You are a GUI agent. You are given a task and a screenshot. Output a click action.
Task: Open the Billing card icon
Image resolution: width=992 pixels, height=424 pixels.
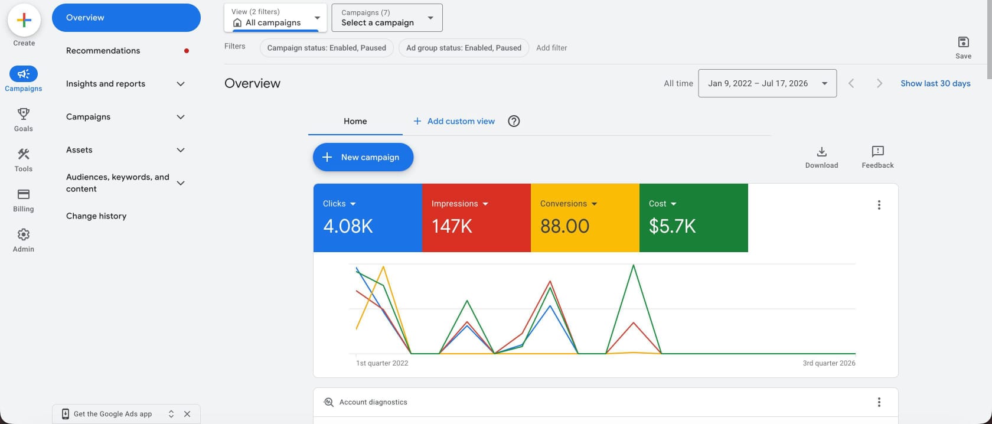coord(24,194)
